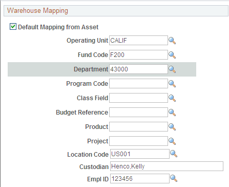The image size is (229, 187).
Task: Click the Location Code label
Action: [88, 155]
